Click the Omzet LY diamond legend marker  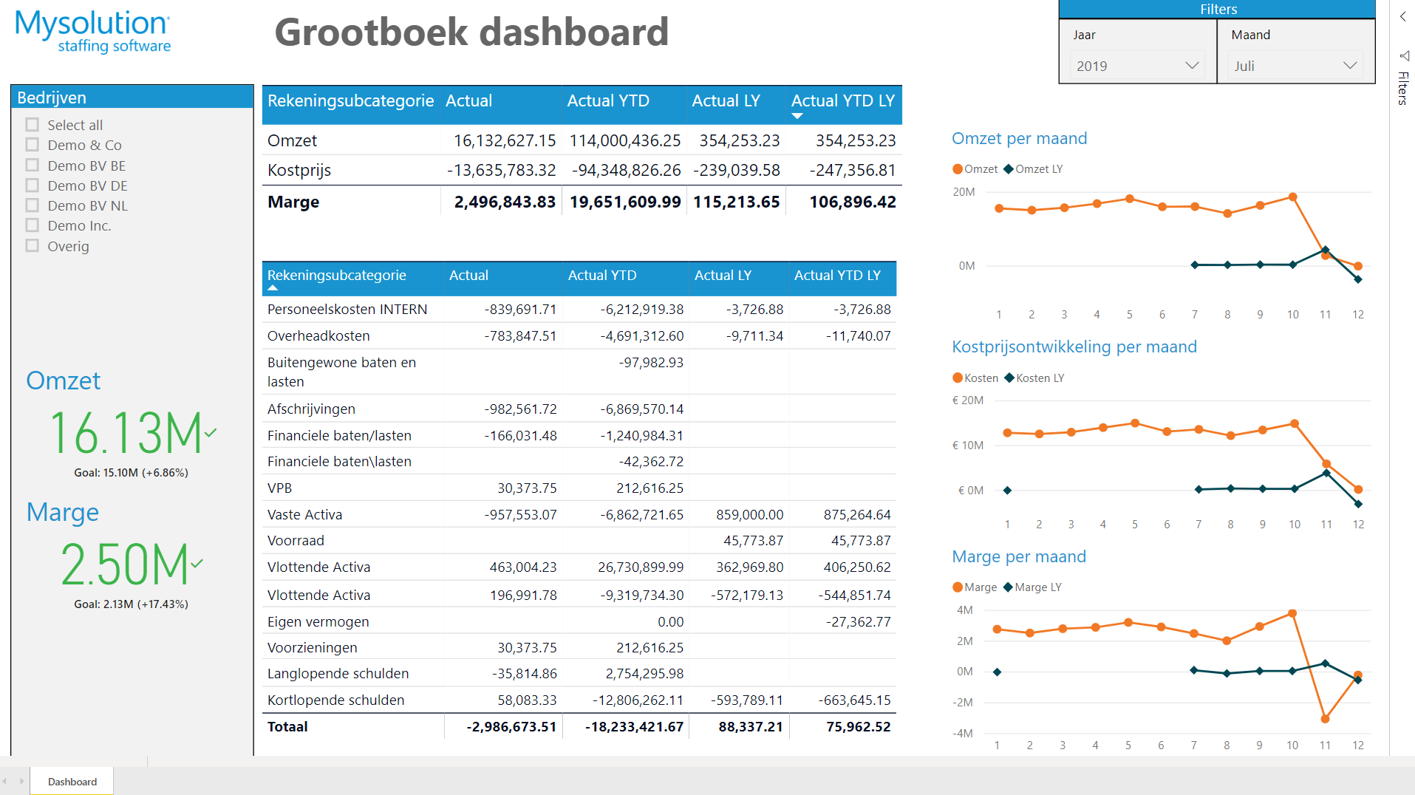point(1008,169)
